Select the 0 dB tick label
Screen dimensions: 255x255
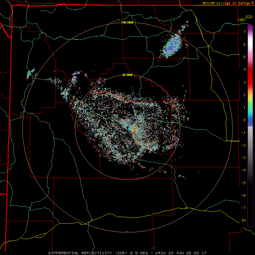tap(245, 120)
